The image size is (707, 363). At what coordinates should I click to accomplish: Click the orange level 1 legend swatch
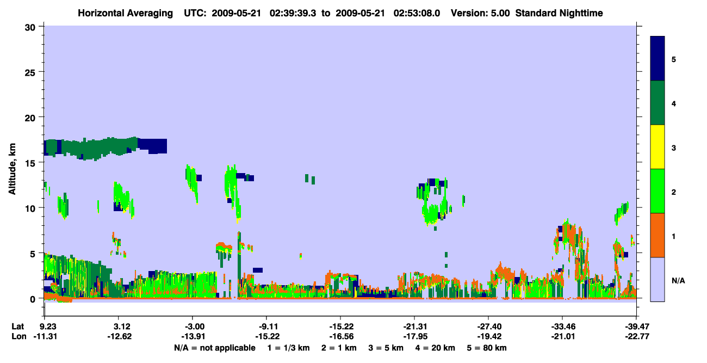tap(658, 235)
